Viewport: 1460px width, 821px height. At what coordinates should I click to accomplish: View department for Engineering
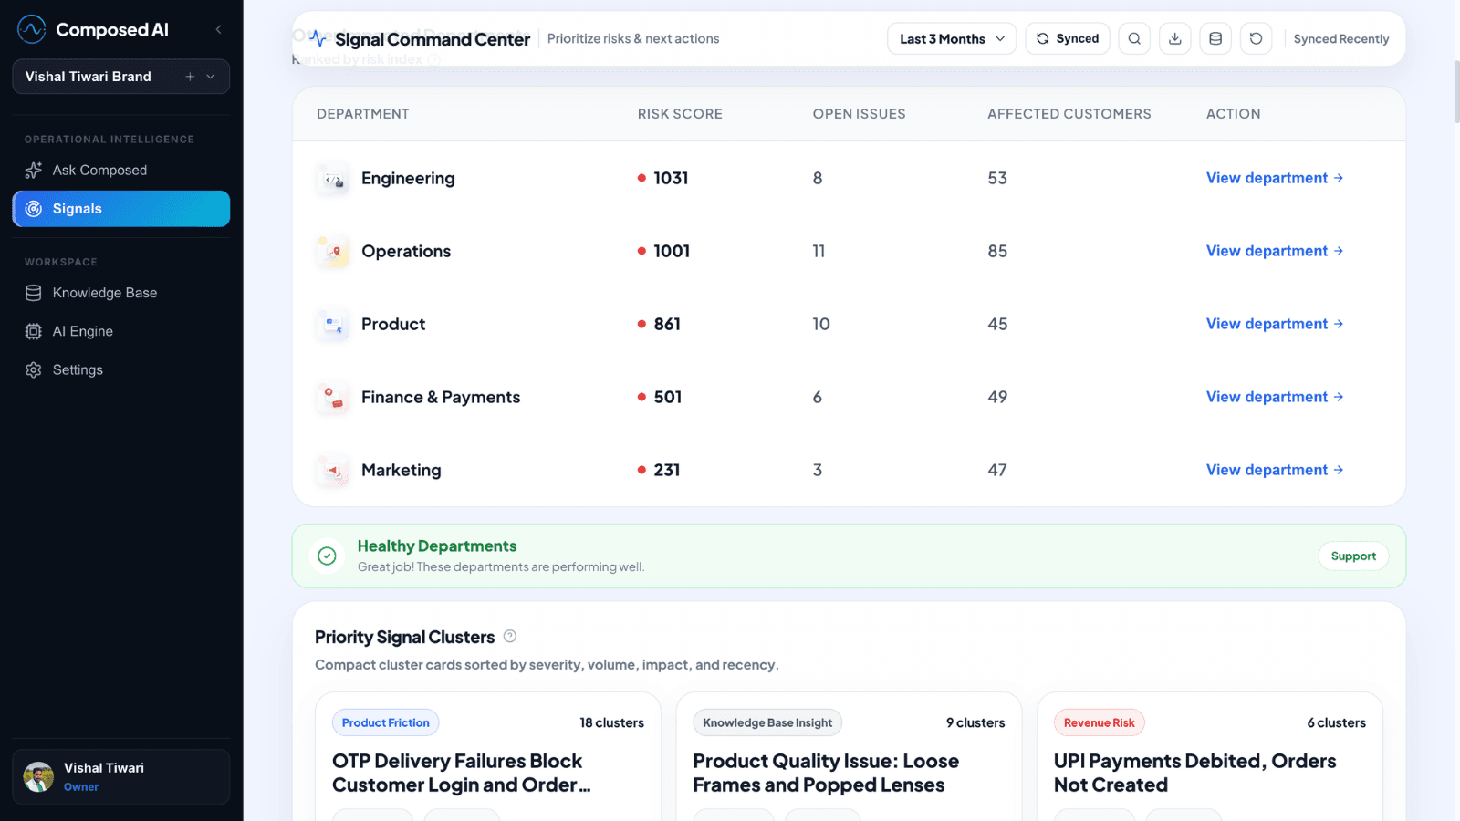tap(1275, 178)
